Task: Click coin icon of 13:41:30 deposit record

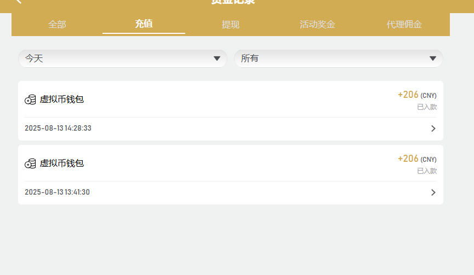Action: coord(30,163)
